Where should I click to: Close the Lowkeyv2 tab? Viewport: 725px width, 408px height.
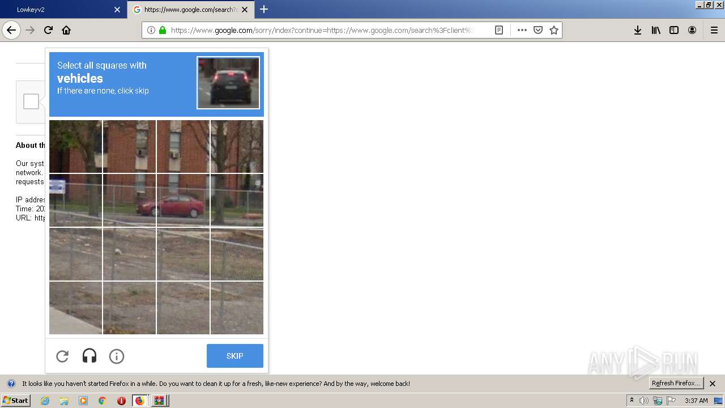pyautogui.click(x=117, y=10)
